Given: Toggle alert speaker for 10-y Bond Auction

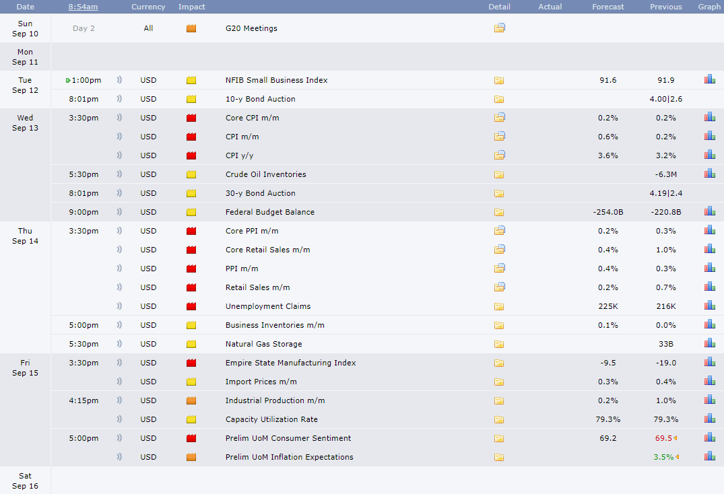Looking at the screenshot, I should click(119, 99).
